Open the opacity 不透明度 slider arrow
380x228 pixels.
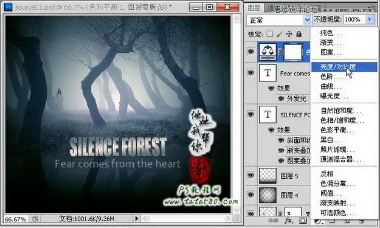[370, 19]
